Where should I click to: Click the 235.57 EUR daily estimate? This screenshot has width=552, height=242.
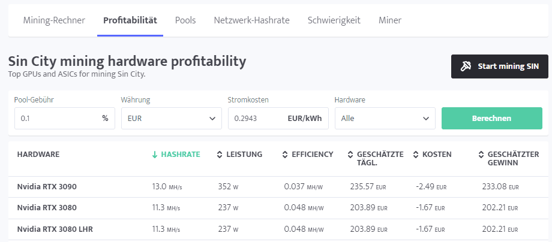tap(368, 187)
